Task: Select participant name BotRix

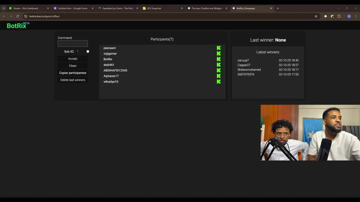Action: [108, 59]
